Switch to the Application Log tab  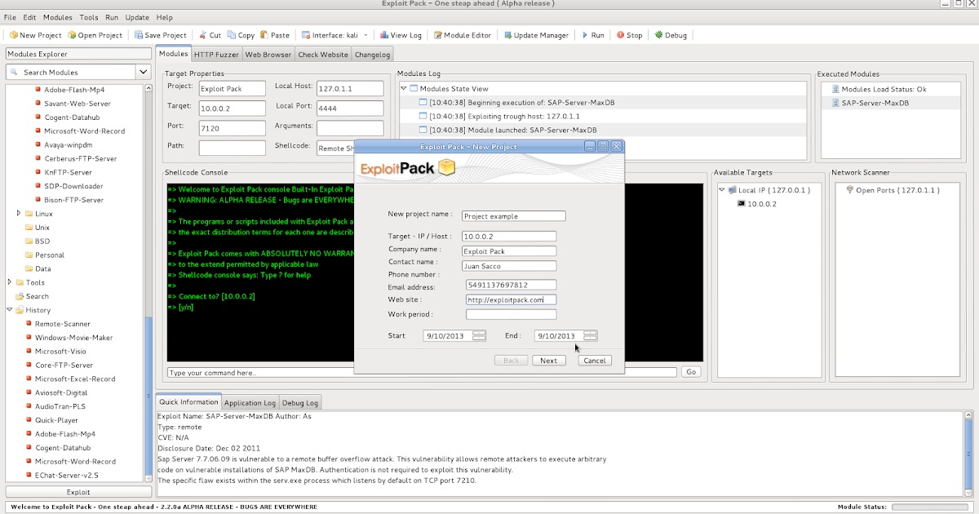[x=250, y=403]
